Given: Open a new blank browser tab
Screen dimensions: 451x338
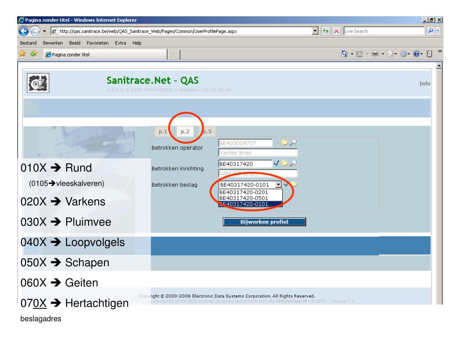Looking at the screenshot, I should click(174, 55).
